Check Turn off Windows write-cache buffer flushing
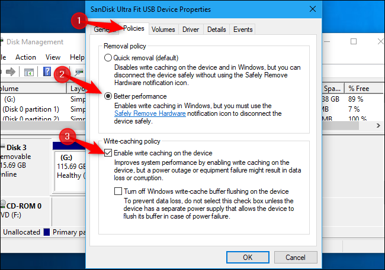Viewport: 385px width, 270px height. point(118,191)
